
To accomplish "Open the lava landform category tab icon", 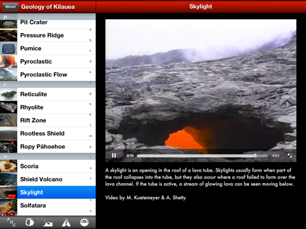I will 48,223.
